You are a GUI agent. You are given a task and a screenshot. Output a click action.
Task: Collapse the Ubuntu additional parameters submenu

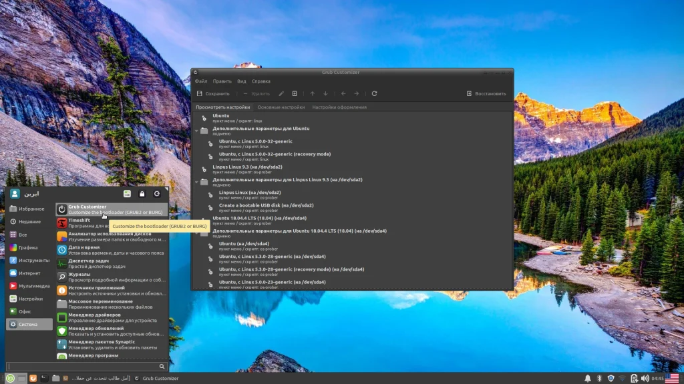coord(196,131)
